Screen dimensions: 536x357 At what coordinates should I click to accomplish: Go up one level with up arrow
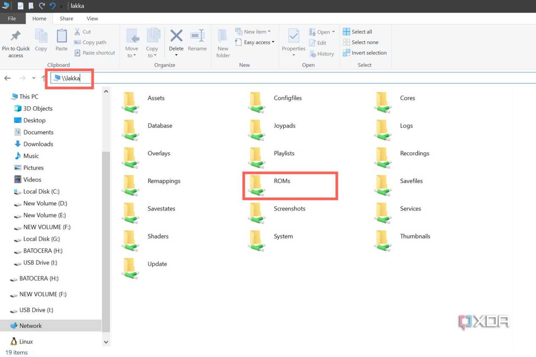[x=43, y=78]
